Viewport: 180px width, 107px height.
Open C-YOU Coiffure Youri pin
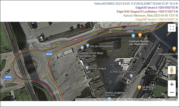pyautogui.click(x=131, y=76)
